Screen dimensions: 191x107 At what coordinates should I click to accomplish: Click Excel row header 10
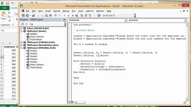[x=1, y=78]
